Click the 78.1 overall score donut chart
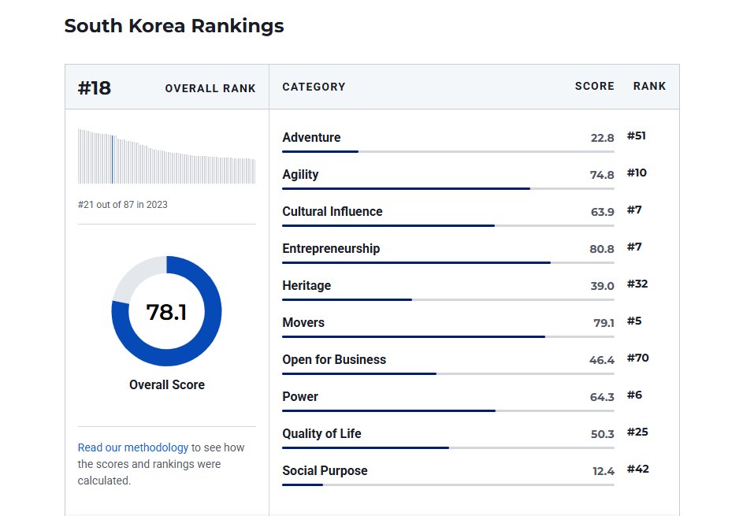754x516 pixels. click(x=166, y=311)
